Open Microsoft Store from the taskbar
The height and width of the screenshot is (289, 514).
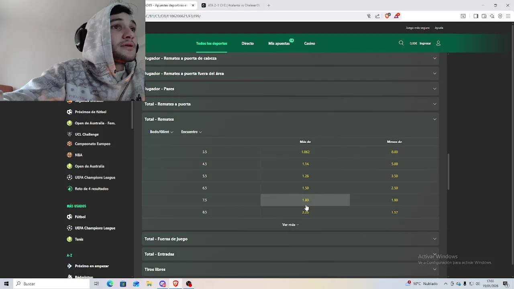tap(123, 284)
